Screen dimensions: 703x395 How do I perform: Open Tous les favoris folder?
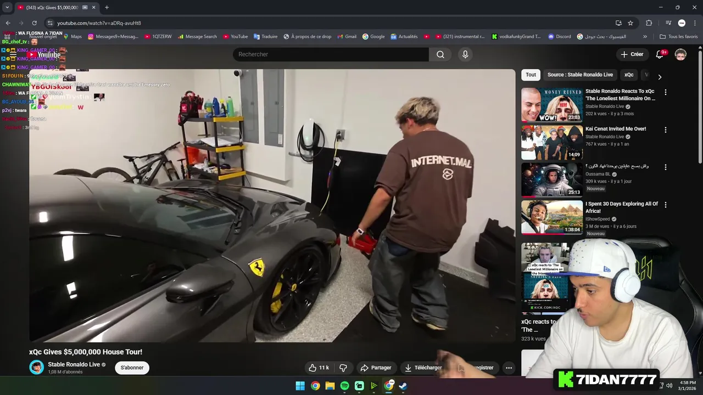pos(678,37)
